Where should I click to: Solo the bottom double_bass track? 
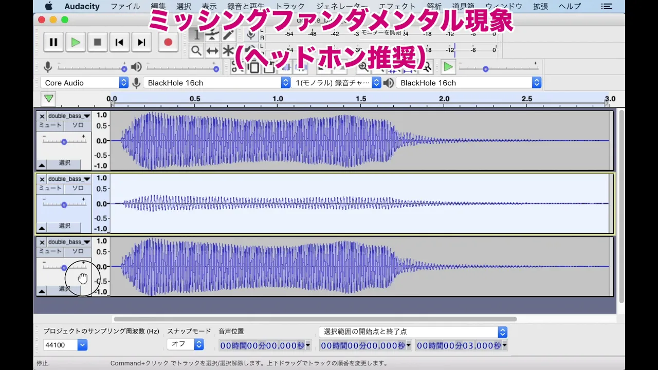78,251
